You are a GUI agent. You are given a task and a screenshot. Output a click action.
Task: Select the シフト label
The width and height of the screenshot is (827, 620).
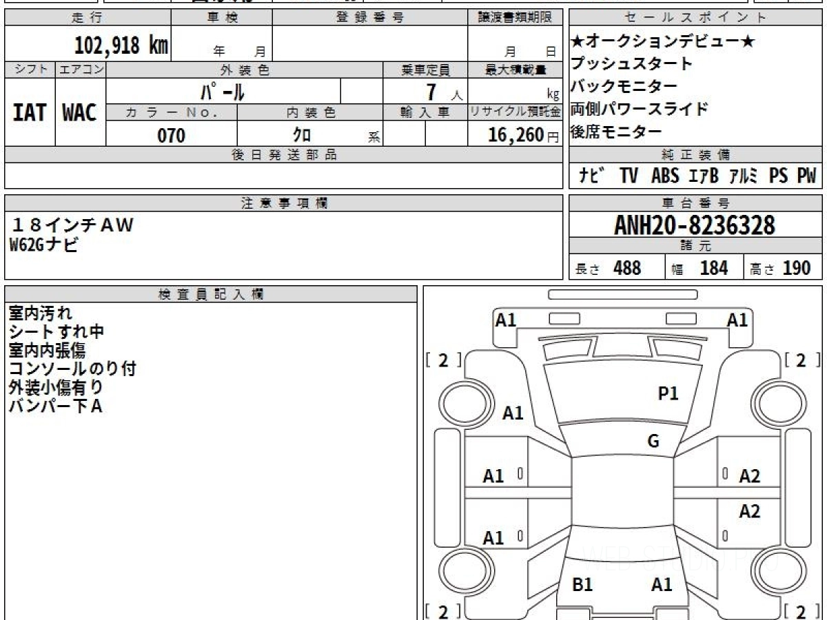coord(30,70)
